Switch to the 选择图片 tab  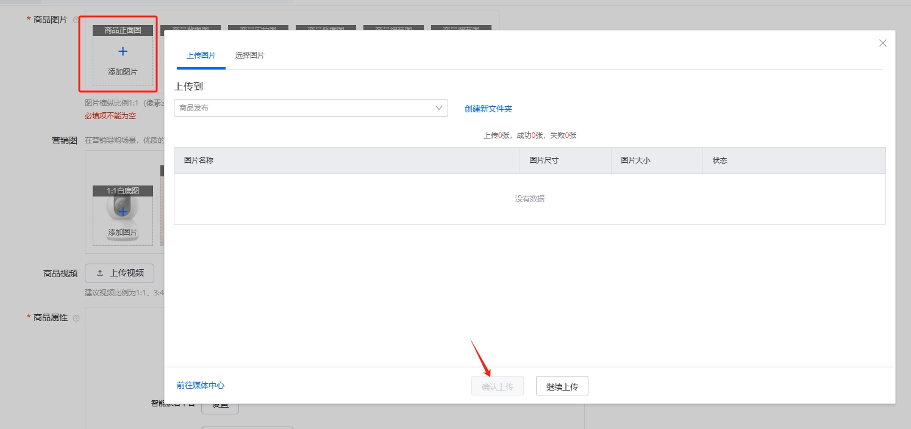coord(249,55)
